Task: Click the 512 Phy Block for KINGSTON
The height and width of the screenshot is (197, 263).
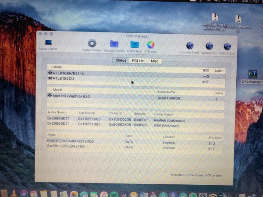Action: (212, 144)
